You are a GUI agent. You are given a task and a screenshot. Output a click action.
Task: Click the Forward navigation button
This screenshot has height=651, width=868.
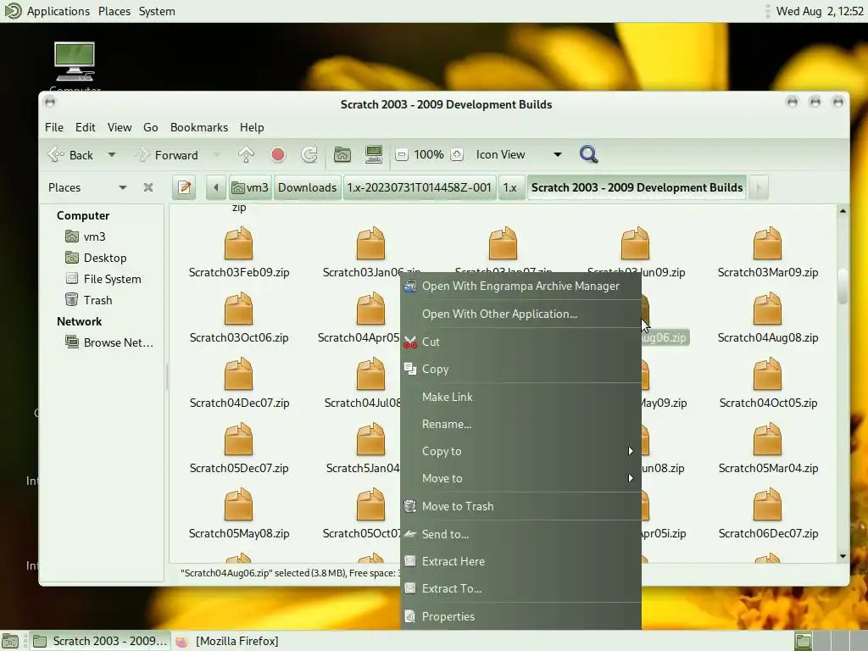(168, 155)
